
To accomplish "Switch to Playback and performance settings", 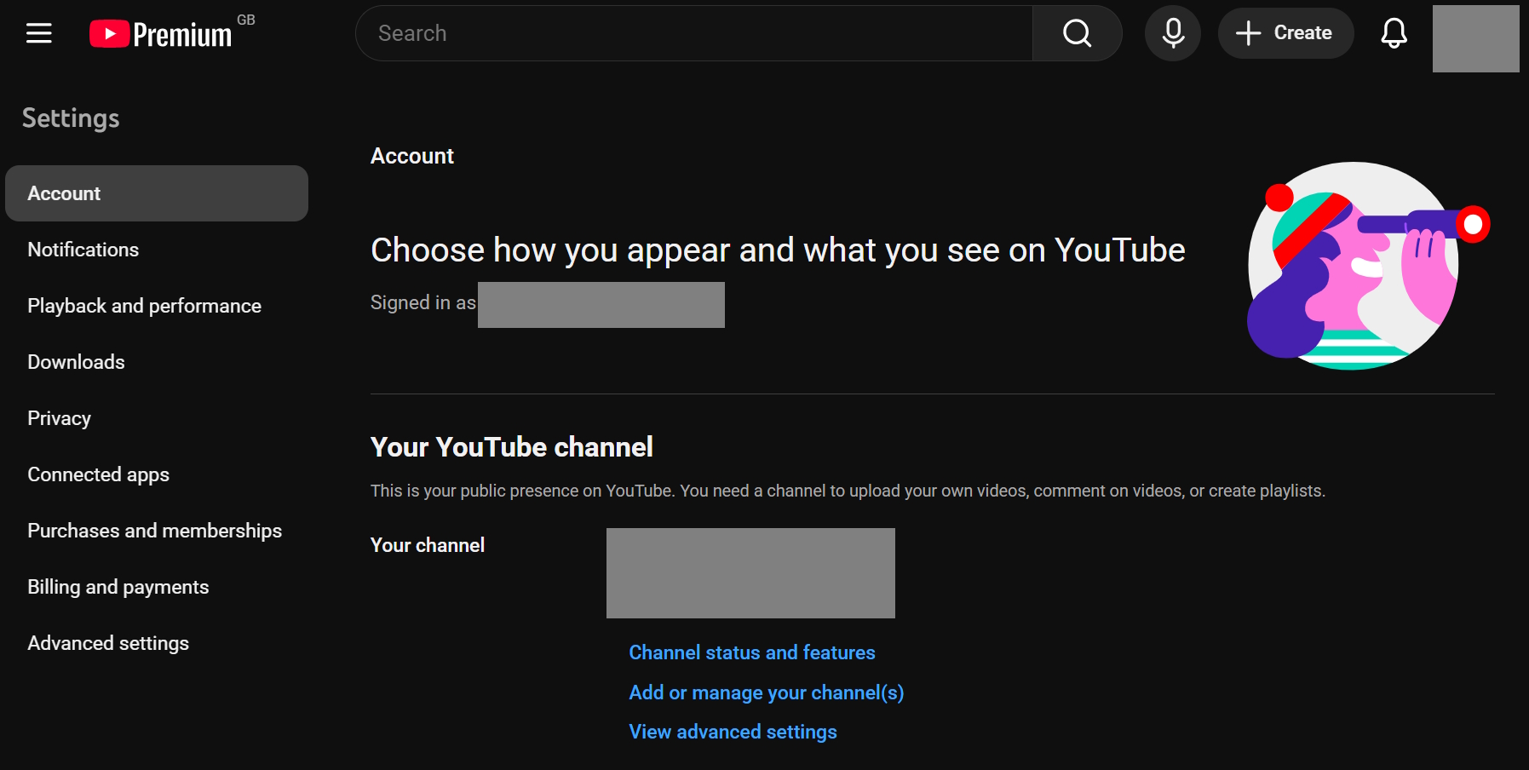I will click(144, 305).
